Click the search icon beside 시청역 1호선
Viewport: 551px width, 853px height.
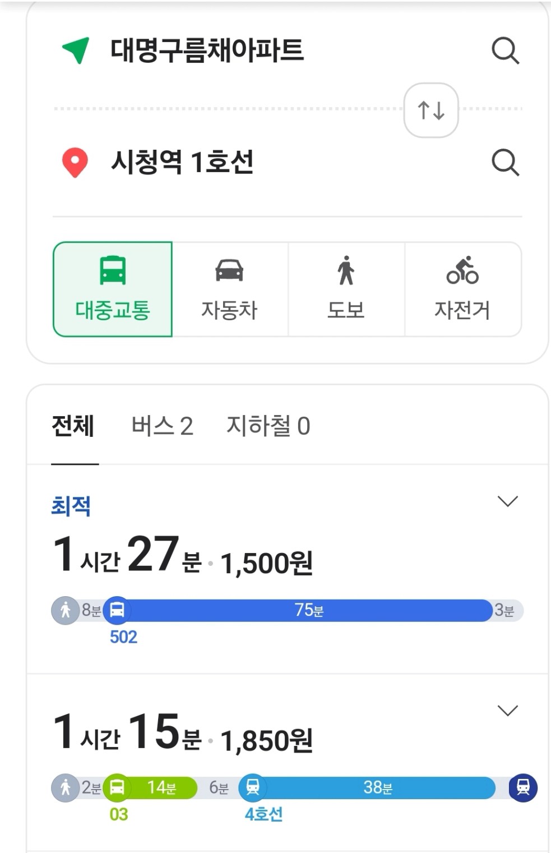click(x=505, y=163)
